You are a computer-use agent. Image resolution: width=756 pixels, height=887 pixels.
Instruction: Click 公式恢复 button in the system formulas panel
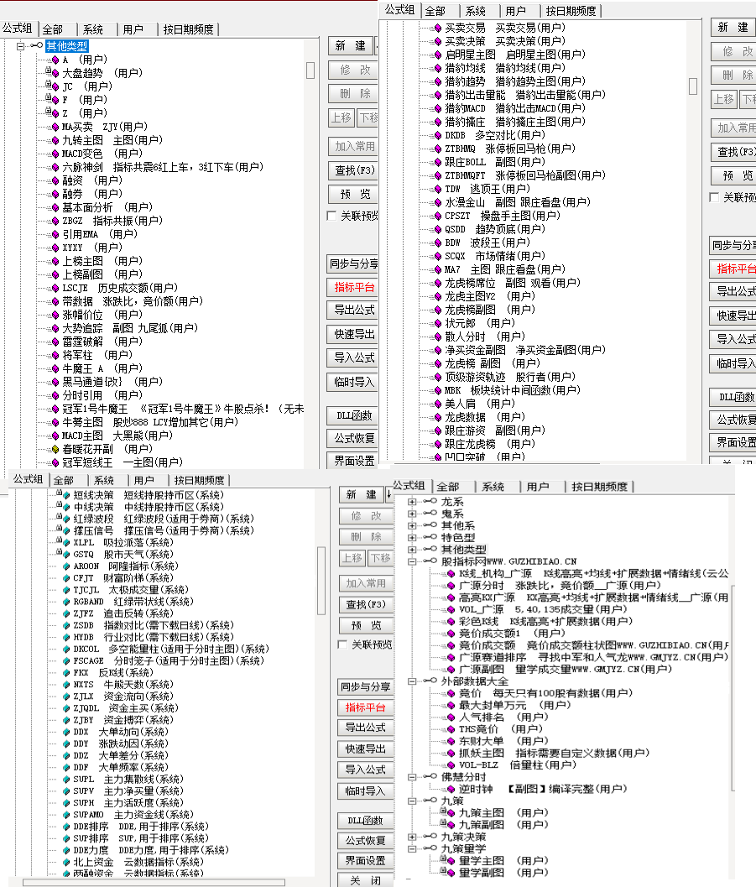click(365, 841)
